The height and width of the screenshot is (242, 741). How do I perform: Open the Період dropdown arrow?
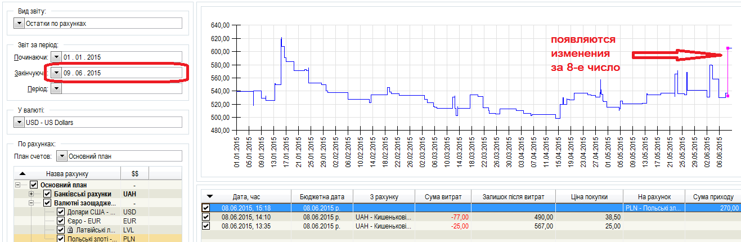[x=56, y=88]
